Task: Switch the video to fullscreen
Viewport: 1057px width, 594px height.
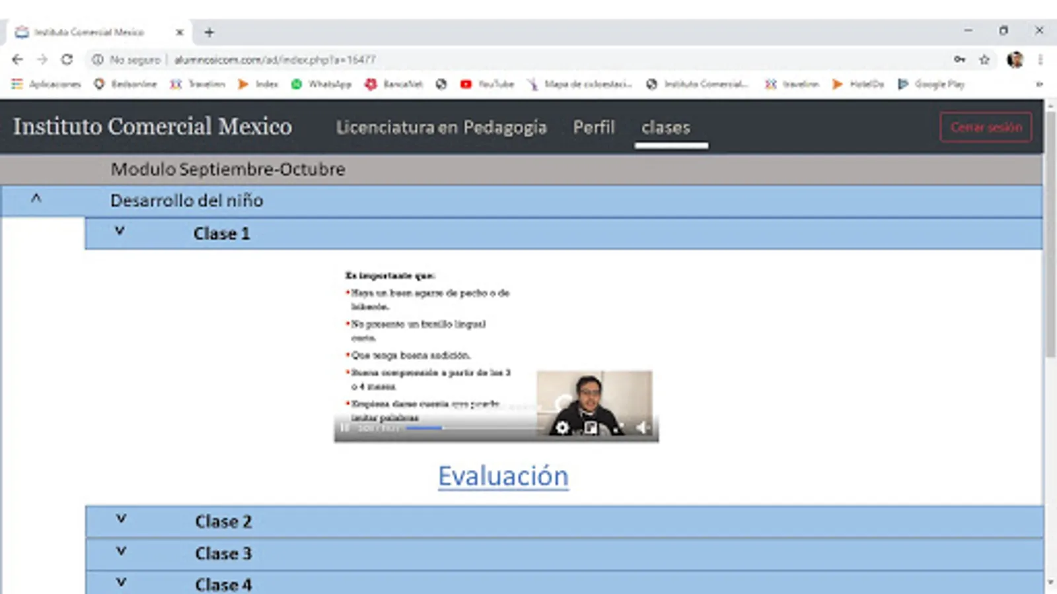Action: click(x=618, y=428)
